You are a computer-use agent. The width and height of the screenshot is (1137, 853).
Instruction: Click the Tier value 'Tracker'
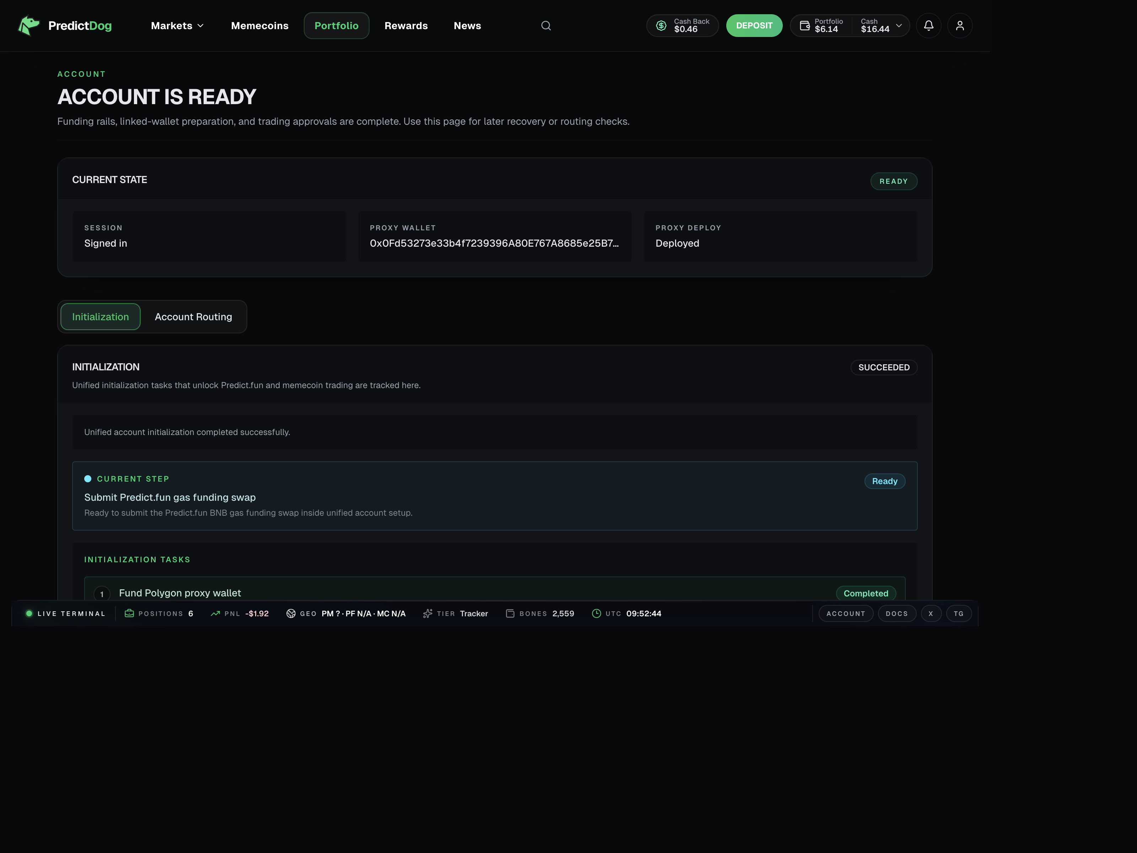click(473, 613)
